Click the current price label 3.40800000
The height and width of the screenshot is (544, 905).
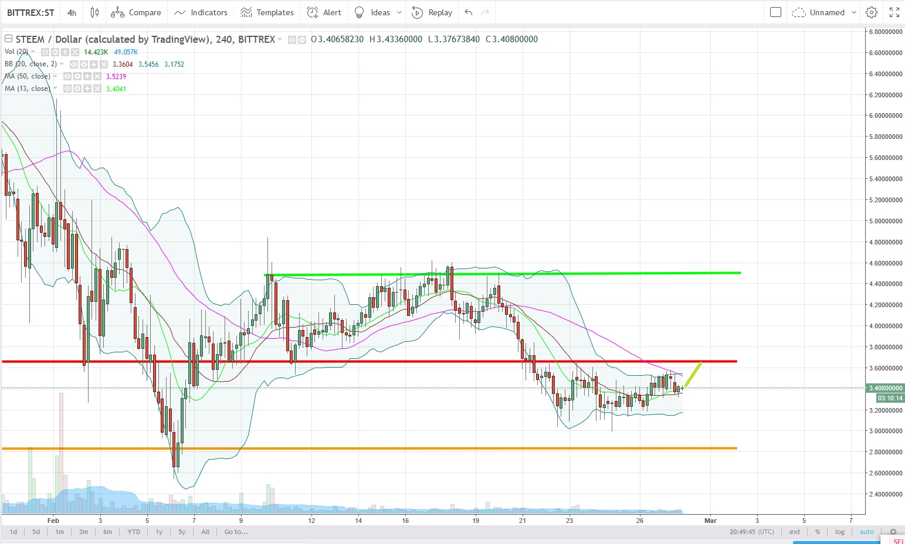point(886,388)
